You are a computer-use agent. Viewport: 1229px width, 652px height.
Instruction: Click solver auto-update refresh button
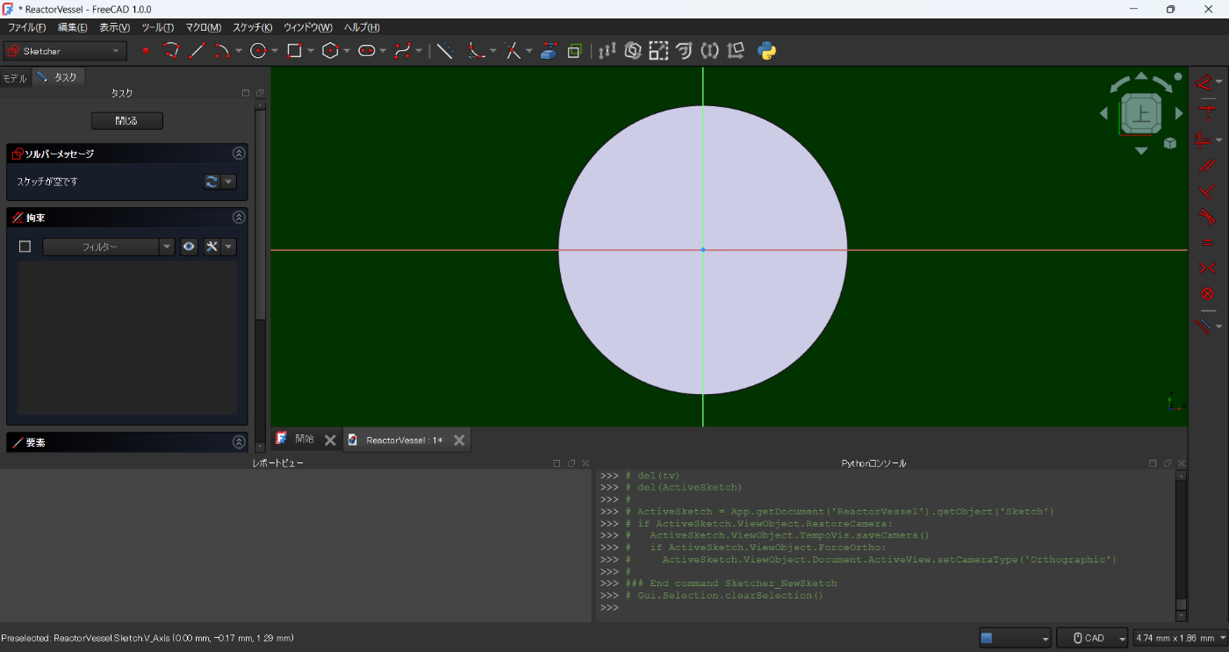[x=212, y=182]
